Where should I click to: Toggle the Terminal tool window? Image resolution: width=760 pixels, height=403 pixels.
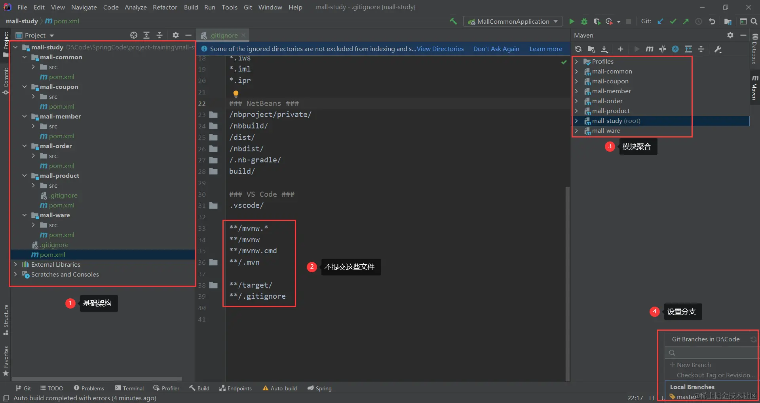coord(129,388)
